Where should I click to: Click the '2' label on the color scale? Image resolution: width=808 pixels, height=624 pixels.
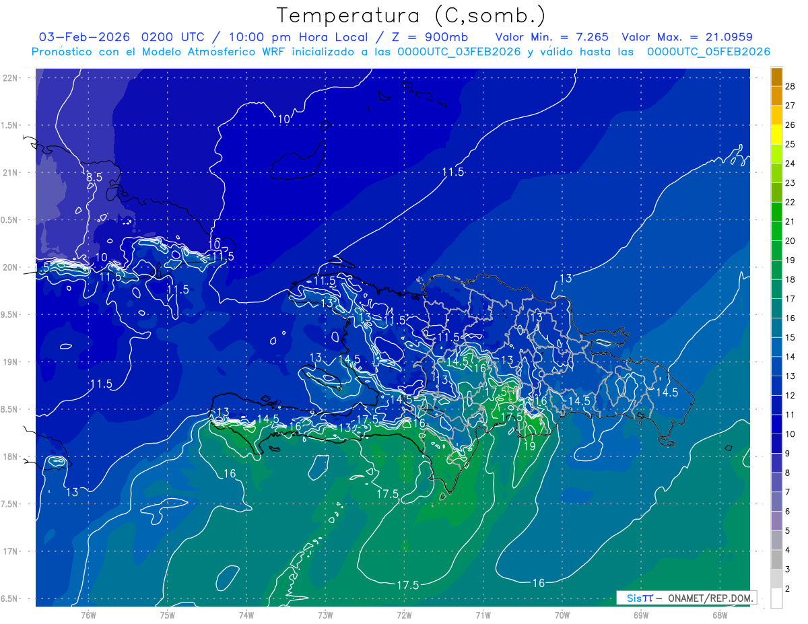pos(788,589)
